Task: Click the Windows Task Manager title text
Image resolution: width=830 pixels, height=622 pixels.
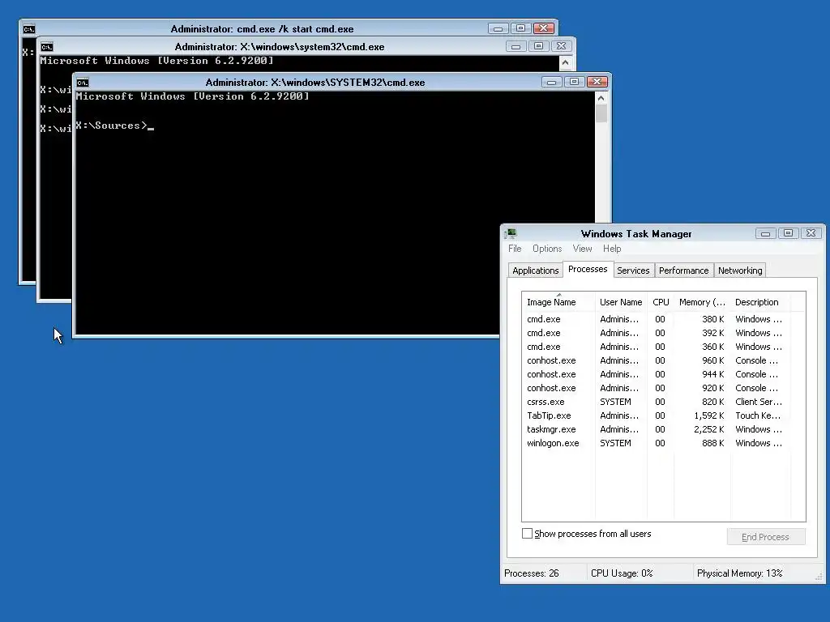Action: click(636, 233)
